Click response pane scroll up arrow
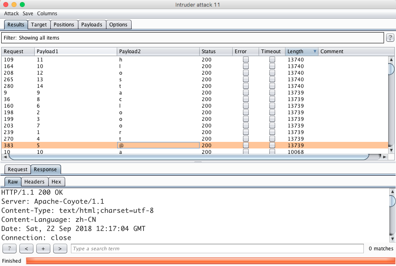This screenshot has height=266, width=396. (x=392, y=191)
